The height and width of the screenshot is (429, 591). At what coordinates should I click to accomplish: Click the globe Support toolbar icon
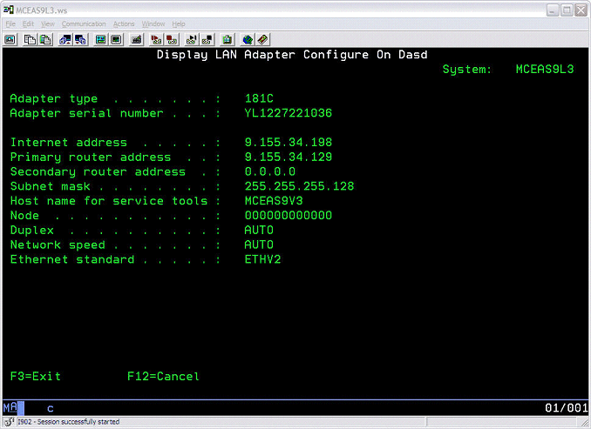click(248, 39)
